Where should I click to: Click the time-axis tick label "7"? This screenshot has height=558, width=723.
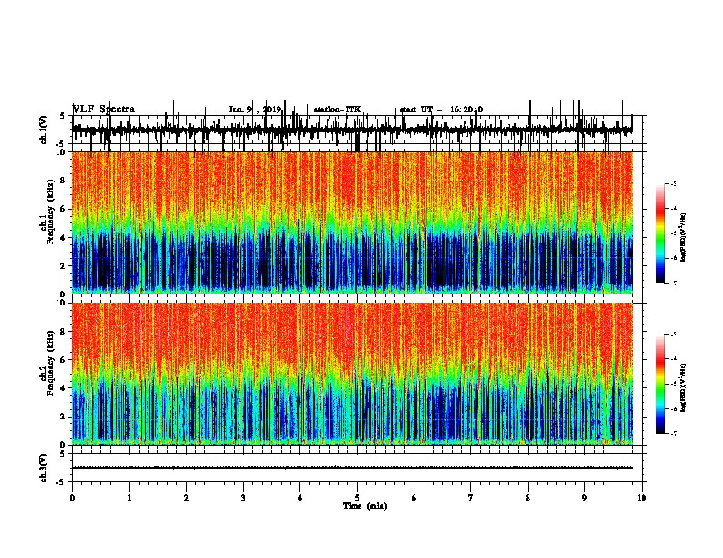(x=471, y=498)
